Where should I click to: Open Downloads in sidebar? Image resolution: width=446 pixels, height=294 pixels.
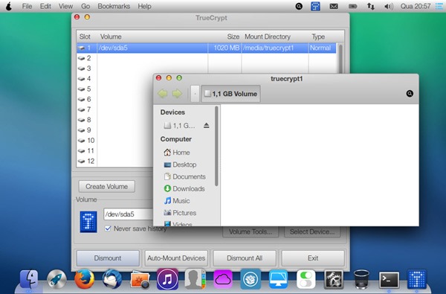184,189
